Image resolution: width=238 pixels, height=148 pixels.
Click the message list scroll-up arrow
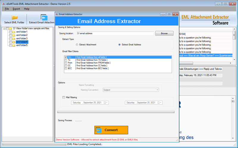[234, 29]
